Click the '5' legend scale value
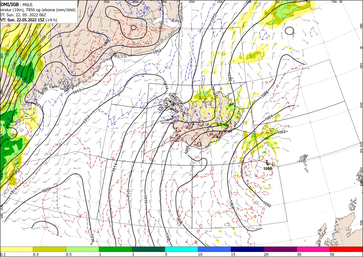Image resolution: width=363 pixels, height=257 pixels. [x=166, y=254]
